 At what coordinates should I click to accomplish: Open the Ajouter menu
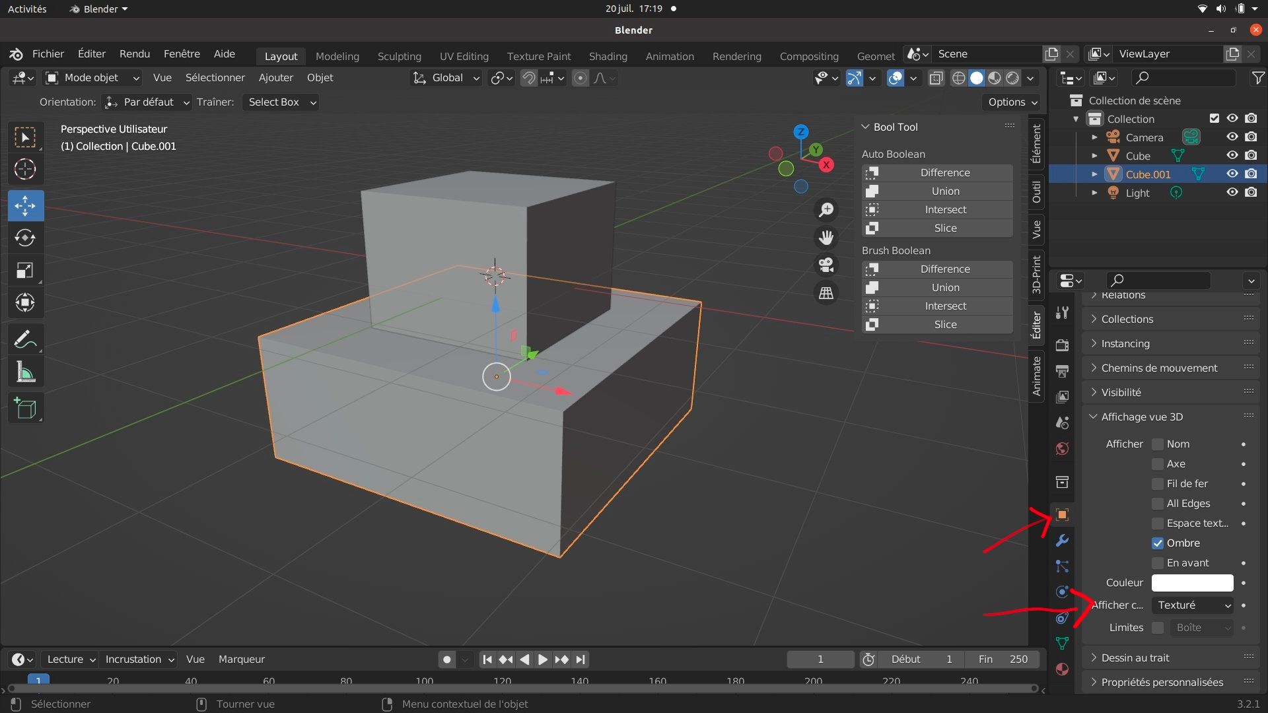[275, 78]
